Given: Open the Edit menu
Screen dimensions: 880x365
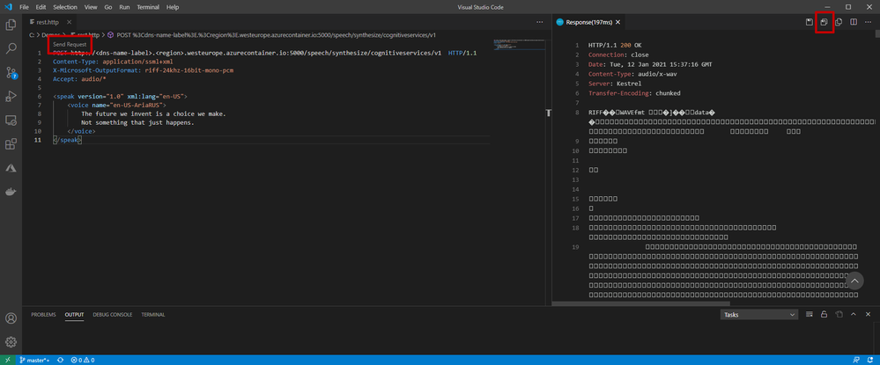Looking at the screenshot, I should point(41,7).
